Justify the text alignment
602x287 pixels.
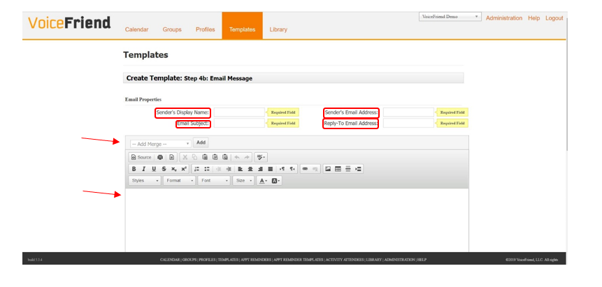[x=271, y=169]
